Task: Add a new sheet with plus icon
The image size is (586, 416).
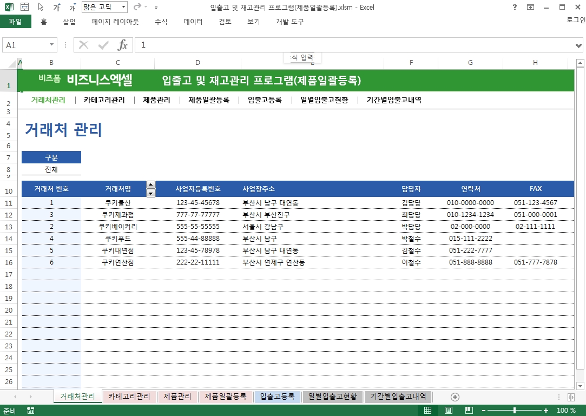Action: point(455,397)
